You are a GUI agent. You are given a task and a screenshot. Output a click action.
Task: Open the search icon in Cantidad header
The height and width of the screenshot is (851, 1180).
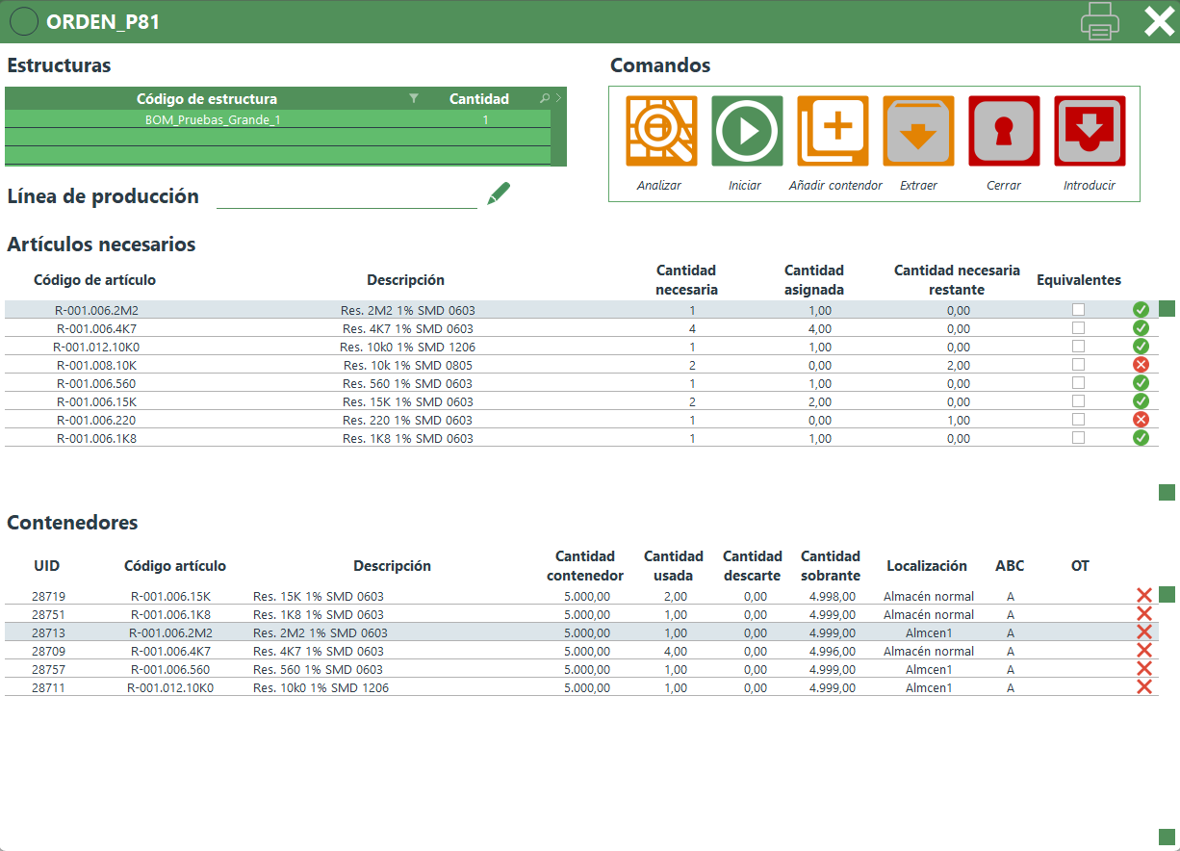click(545, 98)
